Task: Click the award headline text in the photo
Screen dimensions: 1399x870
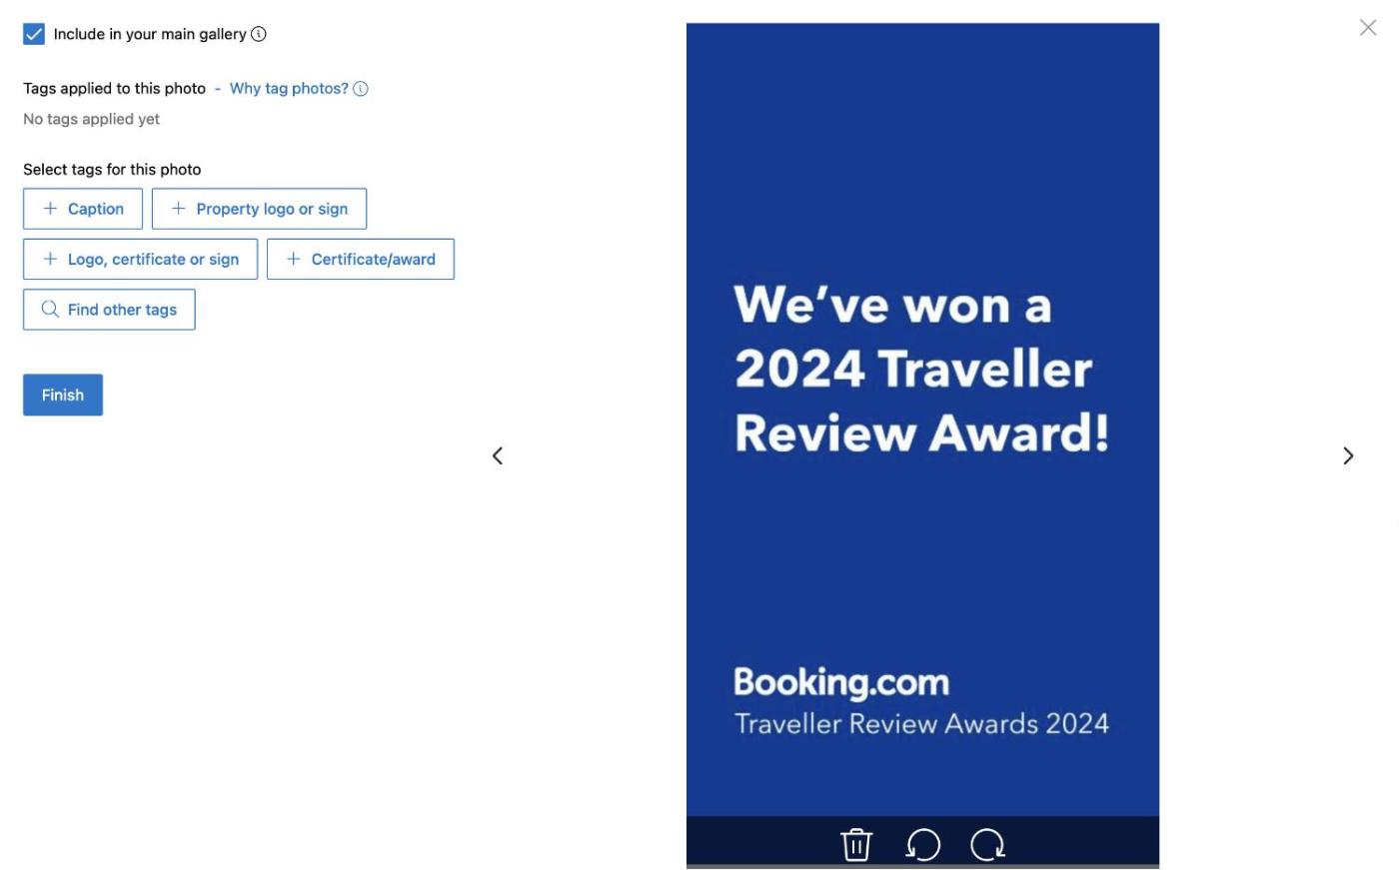Action: coord(921,369)
